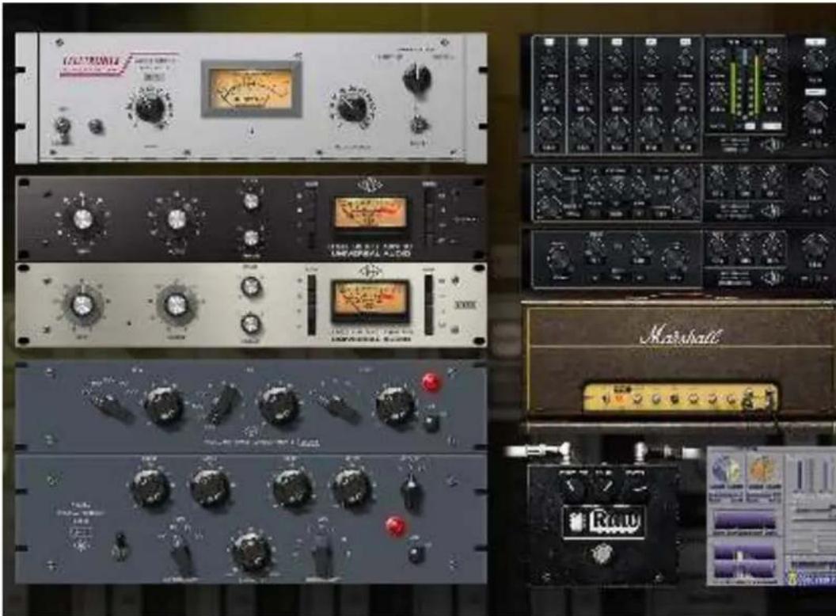
Task: Click Pultec MEQ-5 first boost knob
Action: (163, 405)
